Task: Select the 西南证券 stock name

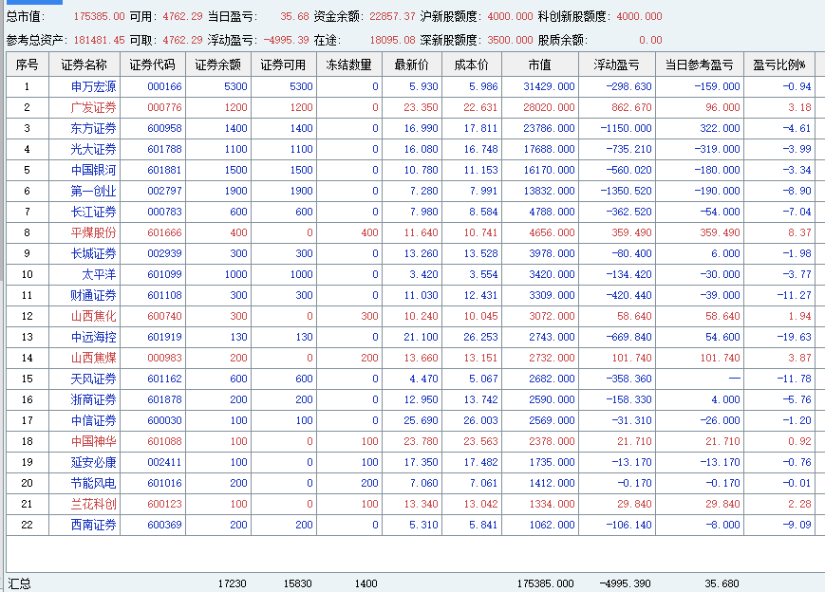Action: [x=94, y=525]
